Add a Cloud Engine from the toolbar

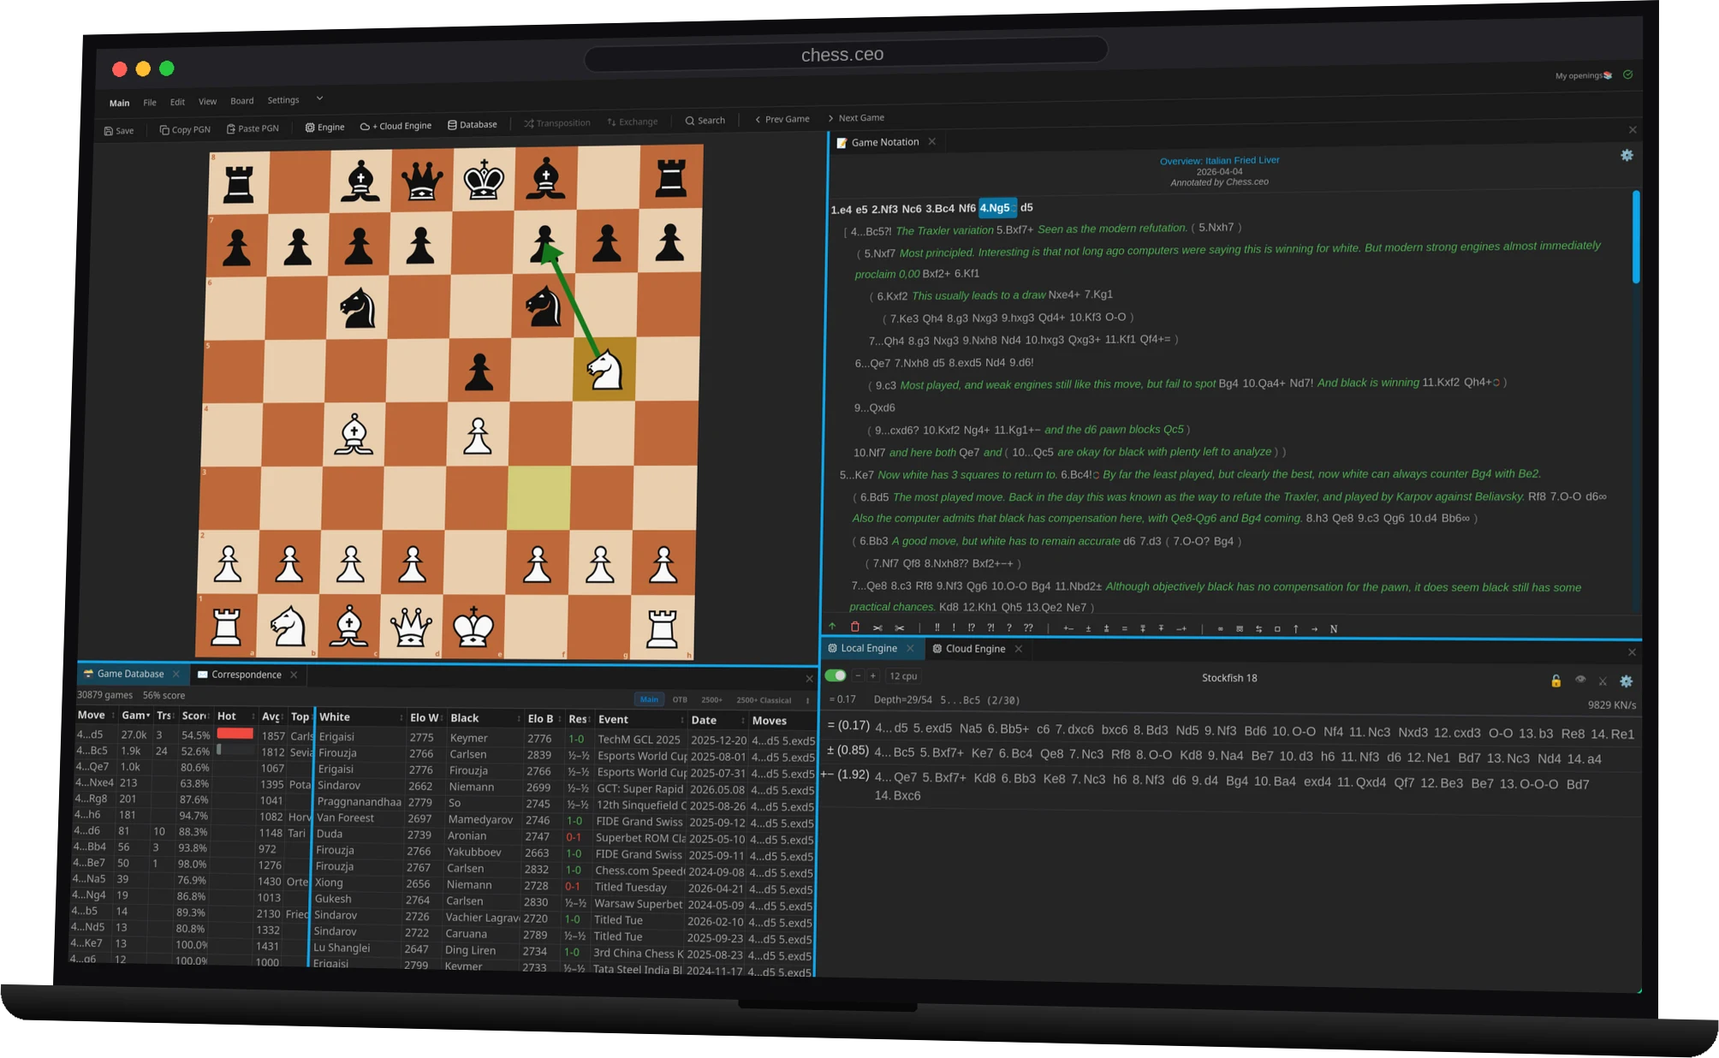[396, 126]
